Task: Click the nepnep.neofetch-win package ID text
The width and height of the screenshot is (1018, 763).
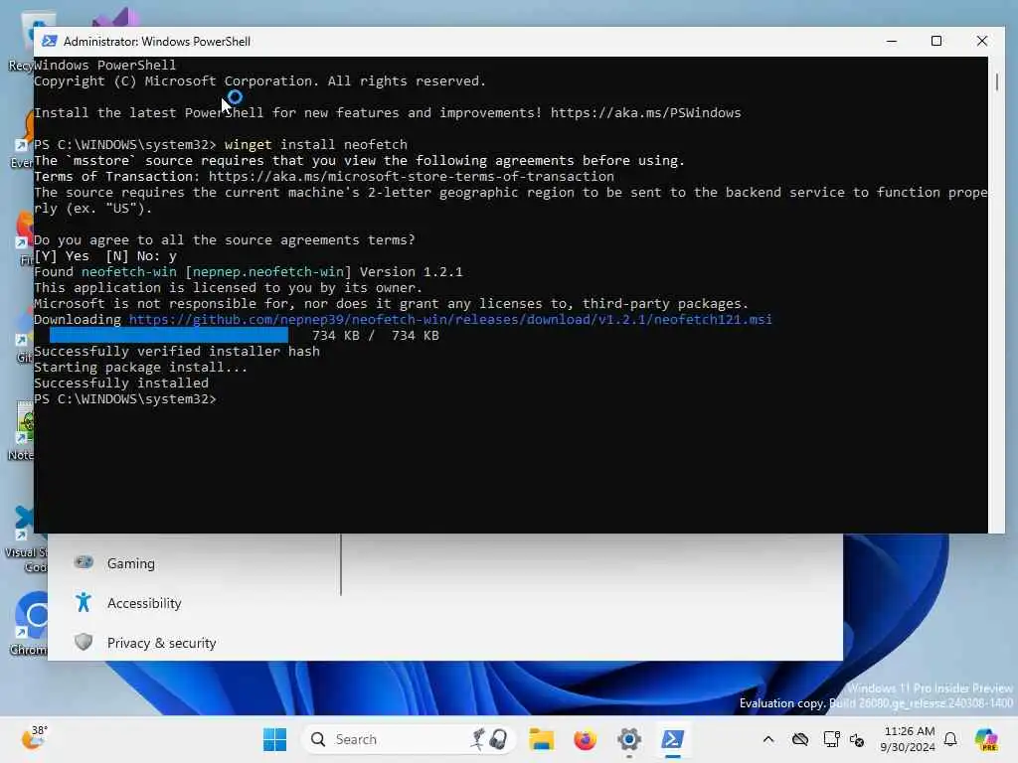Action: pyautogui.click(x=267, y=272)
